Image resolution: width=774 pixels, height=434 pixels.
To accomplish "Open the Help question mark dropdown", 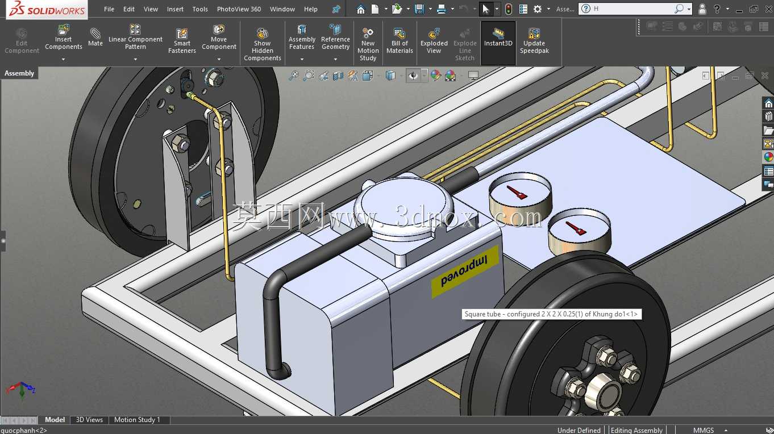I will 727,9.
